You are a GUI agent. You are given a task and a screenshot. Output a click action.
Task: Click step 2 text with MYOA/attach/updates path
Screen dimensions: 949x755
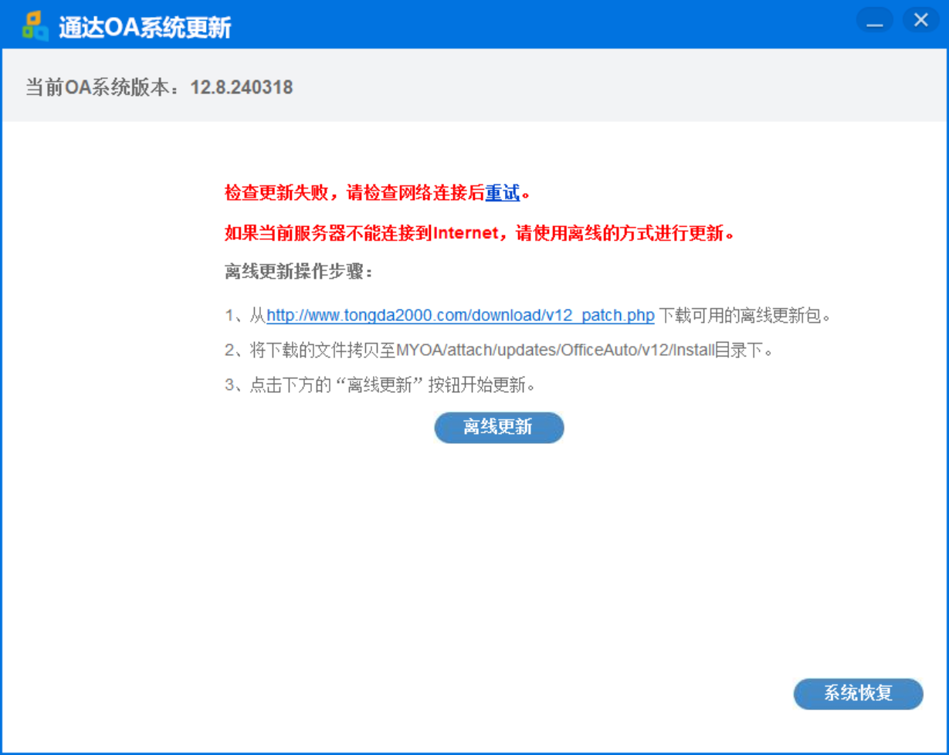[499, 350]
